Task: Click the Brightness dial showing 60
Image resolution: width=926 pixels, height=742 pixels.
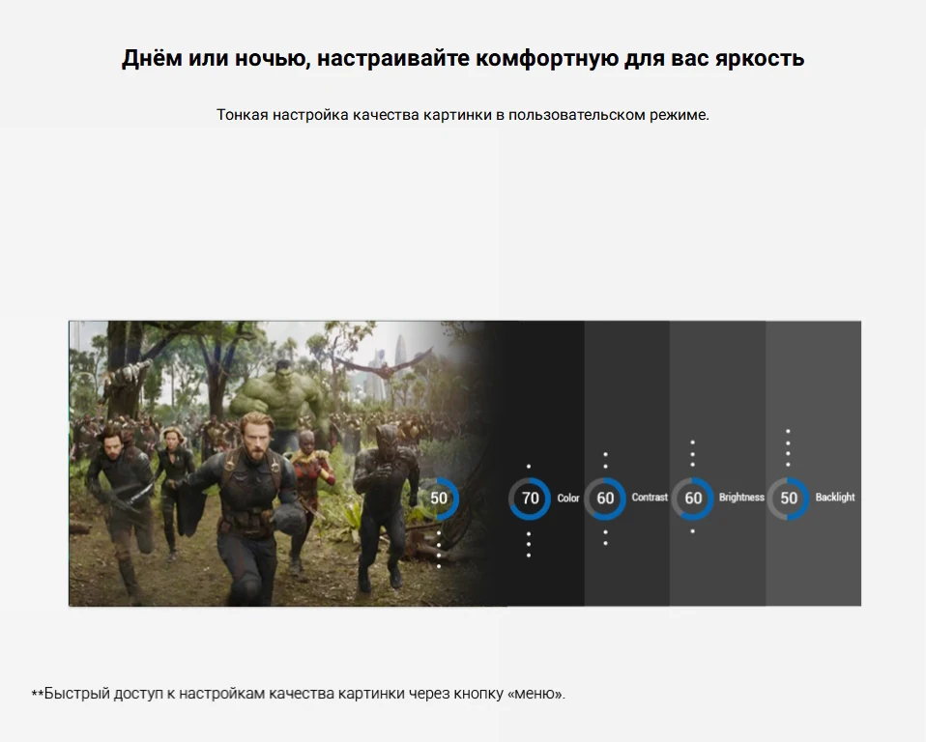Action: (x=693, y=499)
